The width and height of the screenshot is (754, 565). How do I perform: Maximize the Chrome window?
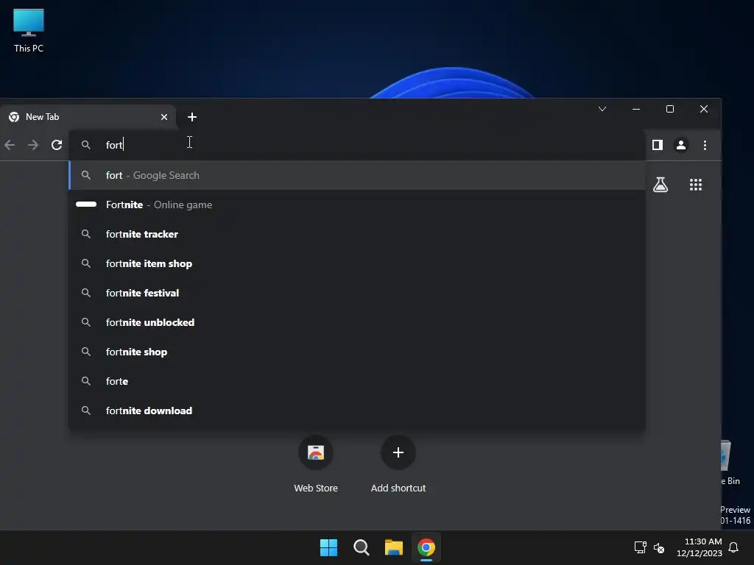point(670,109)
